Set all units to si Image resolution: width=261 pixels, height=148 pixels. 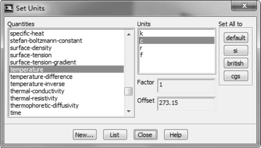coord(235,50)
